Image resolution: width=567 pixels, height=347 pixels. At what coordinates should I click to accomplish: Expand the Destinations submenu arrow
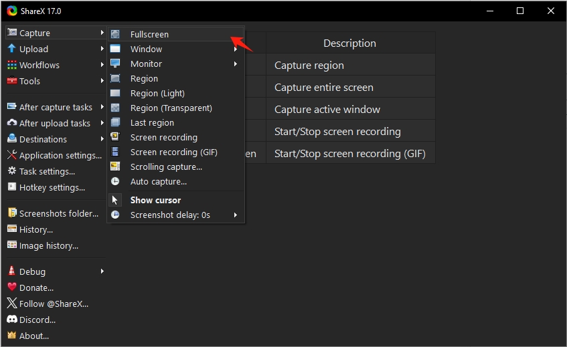pyautogui.click(x=102, y=139)
